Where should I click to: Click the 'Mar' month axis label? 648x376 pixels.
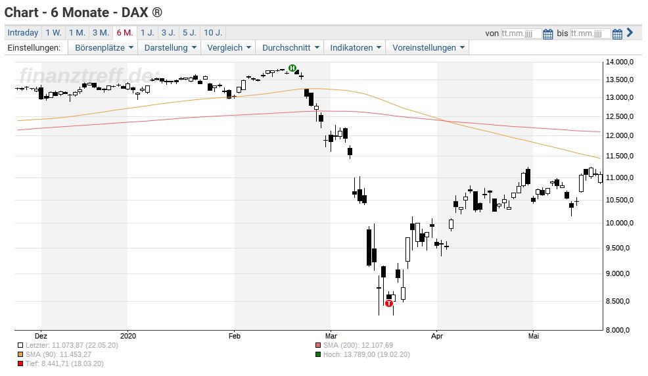331,337
